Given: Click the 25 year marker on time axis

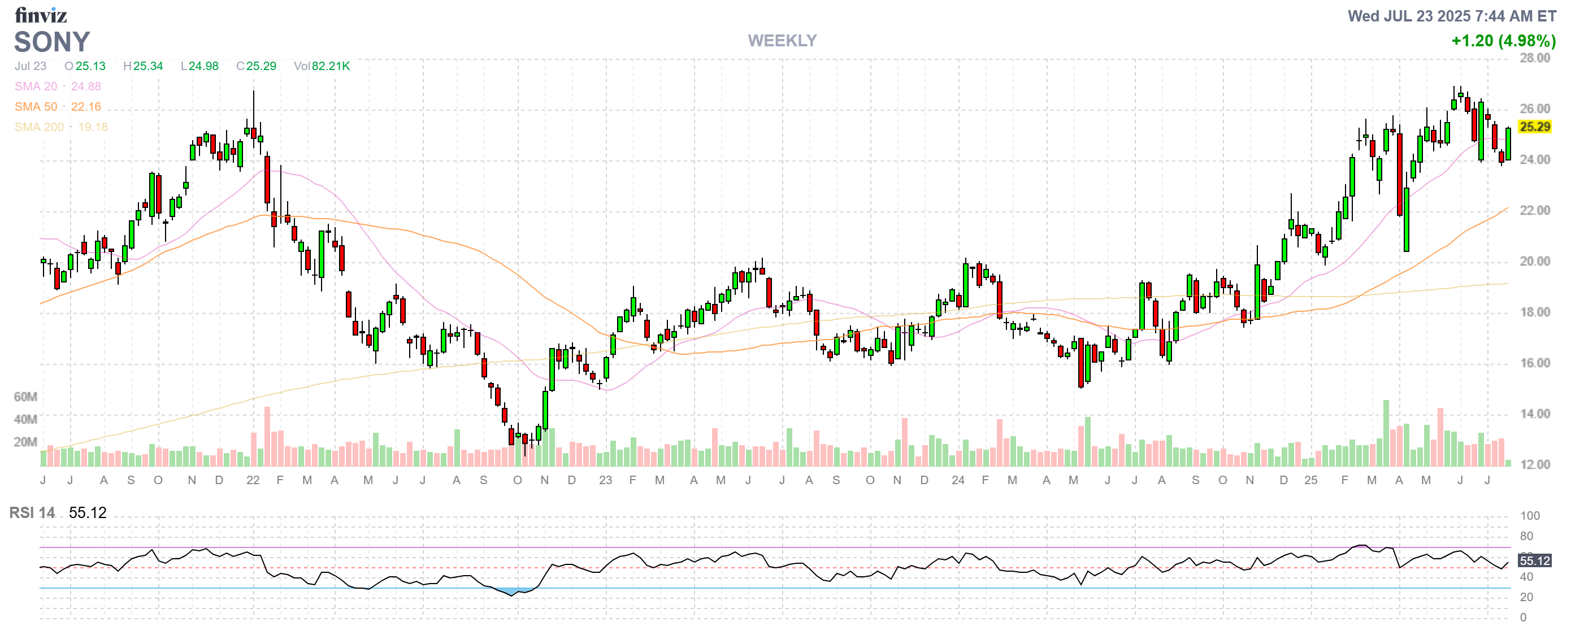Looking at the screenshot, I should (1310, 480).
